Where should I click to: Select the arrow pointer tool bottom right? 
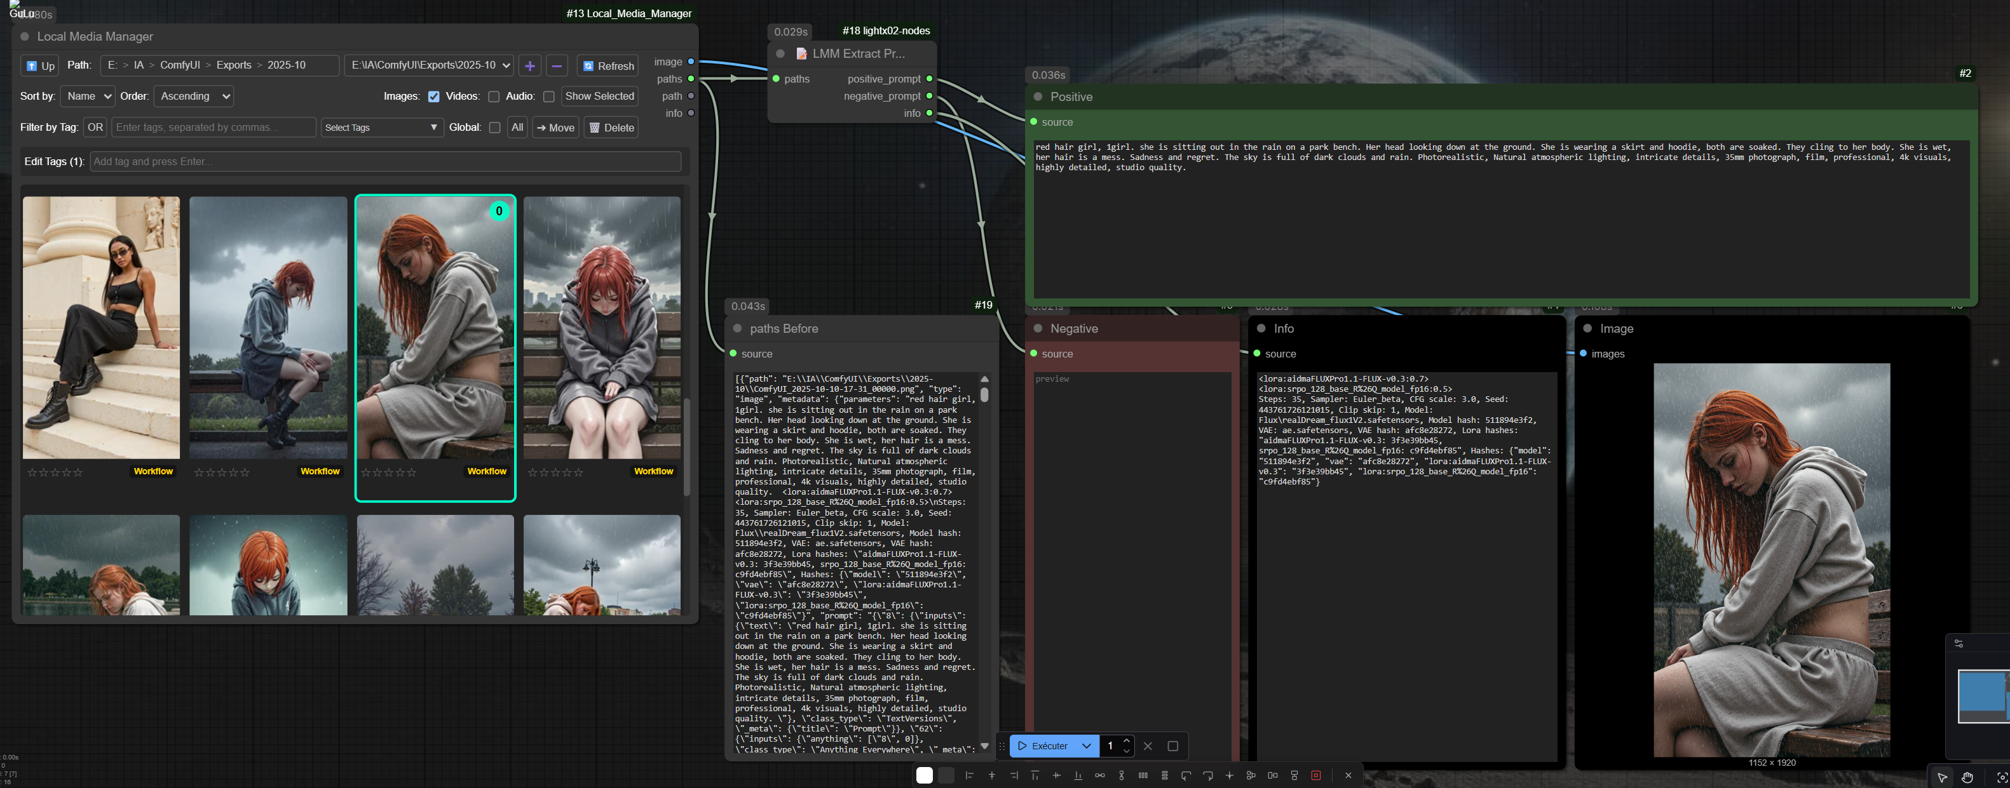(x=1942, y=777)
